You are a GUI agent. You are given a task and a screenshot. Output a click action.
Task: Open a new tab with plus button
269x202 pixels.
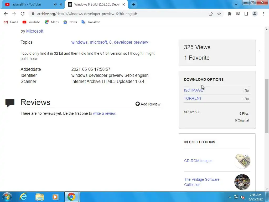134,4
